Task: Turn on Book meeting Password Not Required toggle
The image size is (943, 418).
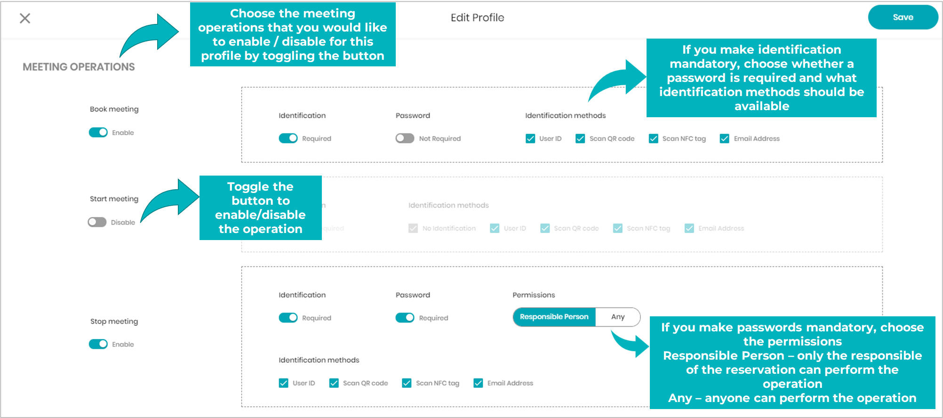Action: [405, 138]
